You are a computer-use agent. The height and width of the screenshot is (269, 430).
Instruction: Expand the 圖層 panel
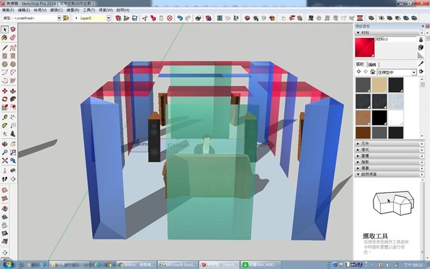click(358, 156)
